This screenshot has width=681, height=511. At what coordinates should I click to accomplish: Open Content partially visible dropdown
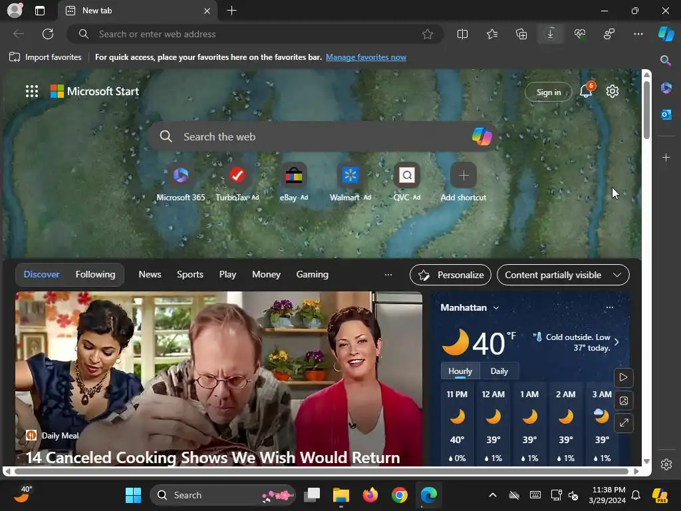coord(563,275)
